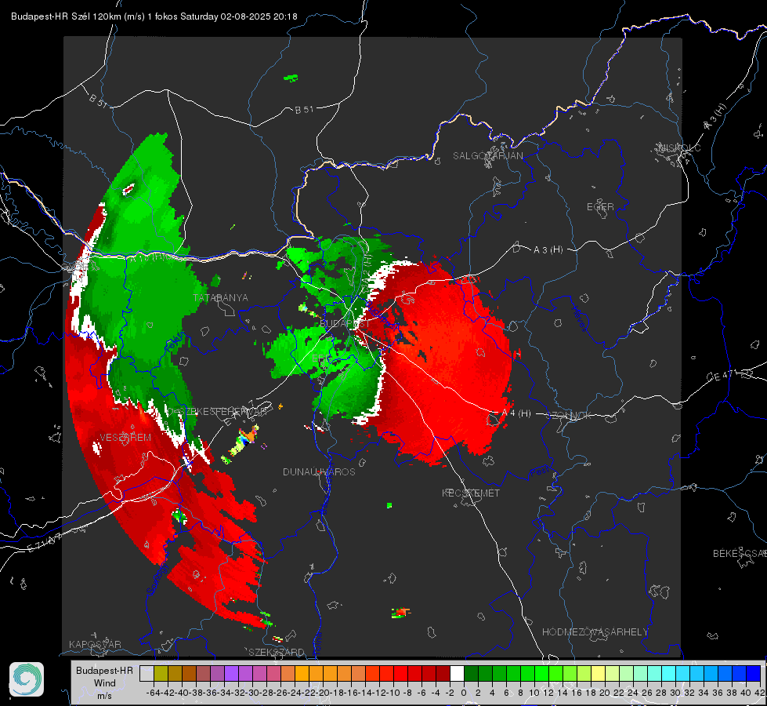Click the teal swirl logo icon
767x706 pixels.
click(27, 679)
